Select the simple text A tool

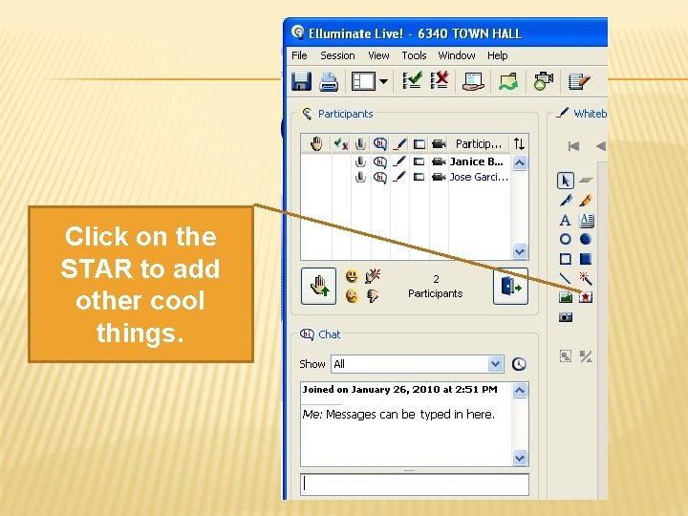(x=565, y=220)
